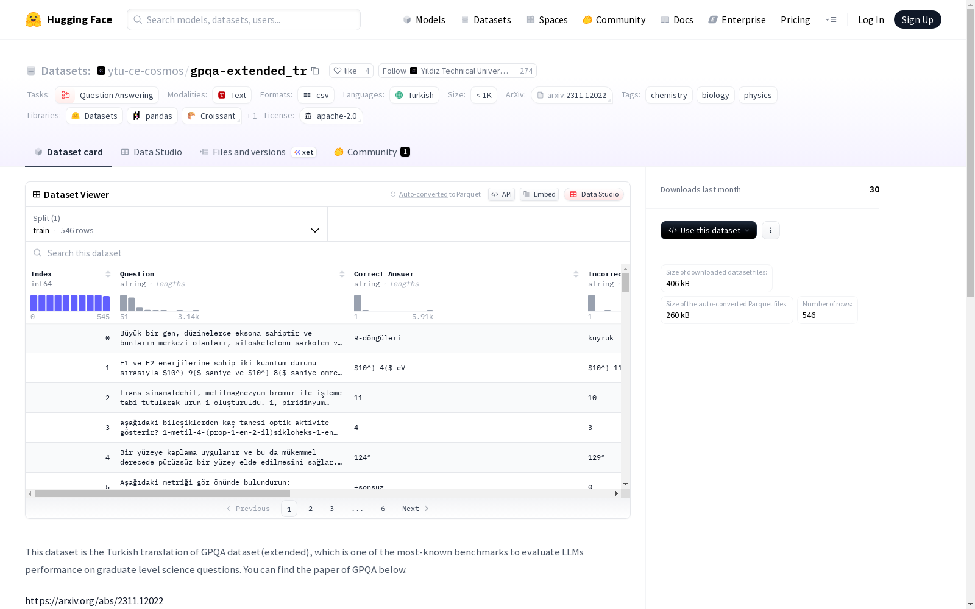This screenshot has height=609, width=975.
Task: Click the three-dot menu beside Use this dataset
Action: point(771,230)
